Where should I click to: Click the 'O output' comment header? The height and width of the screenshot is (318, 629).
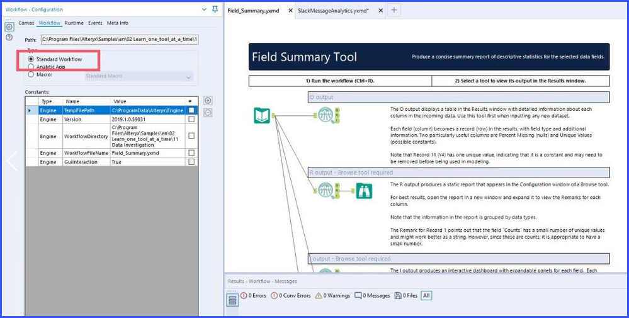click(x=458, y=97)
